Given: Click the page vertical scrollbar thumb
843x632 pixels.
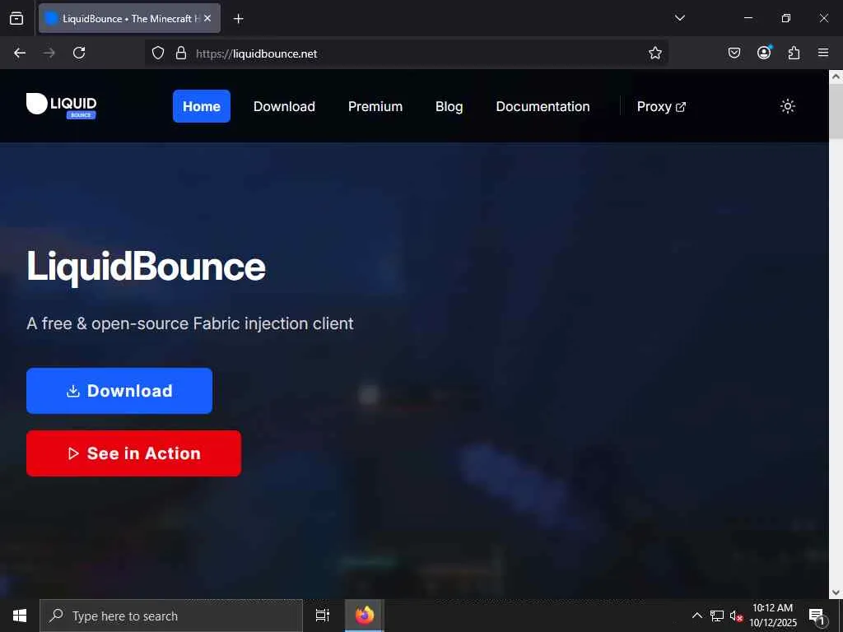Looking at the screenshot, I should (836, 112).
